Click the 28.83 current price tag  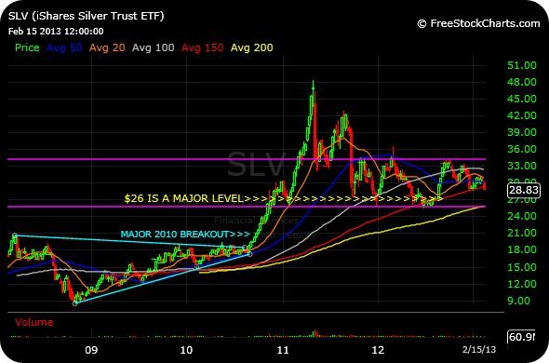coord(524,190)
